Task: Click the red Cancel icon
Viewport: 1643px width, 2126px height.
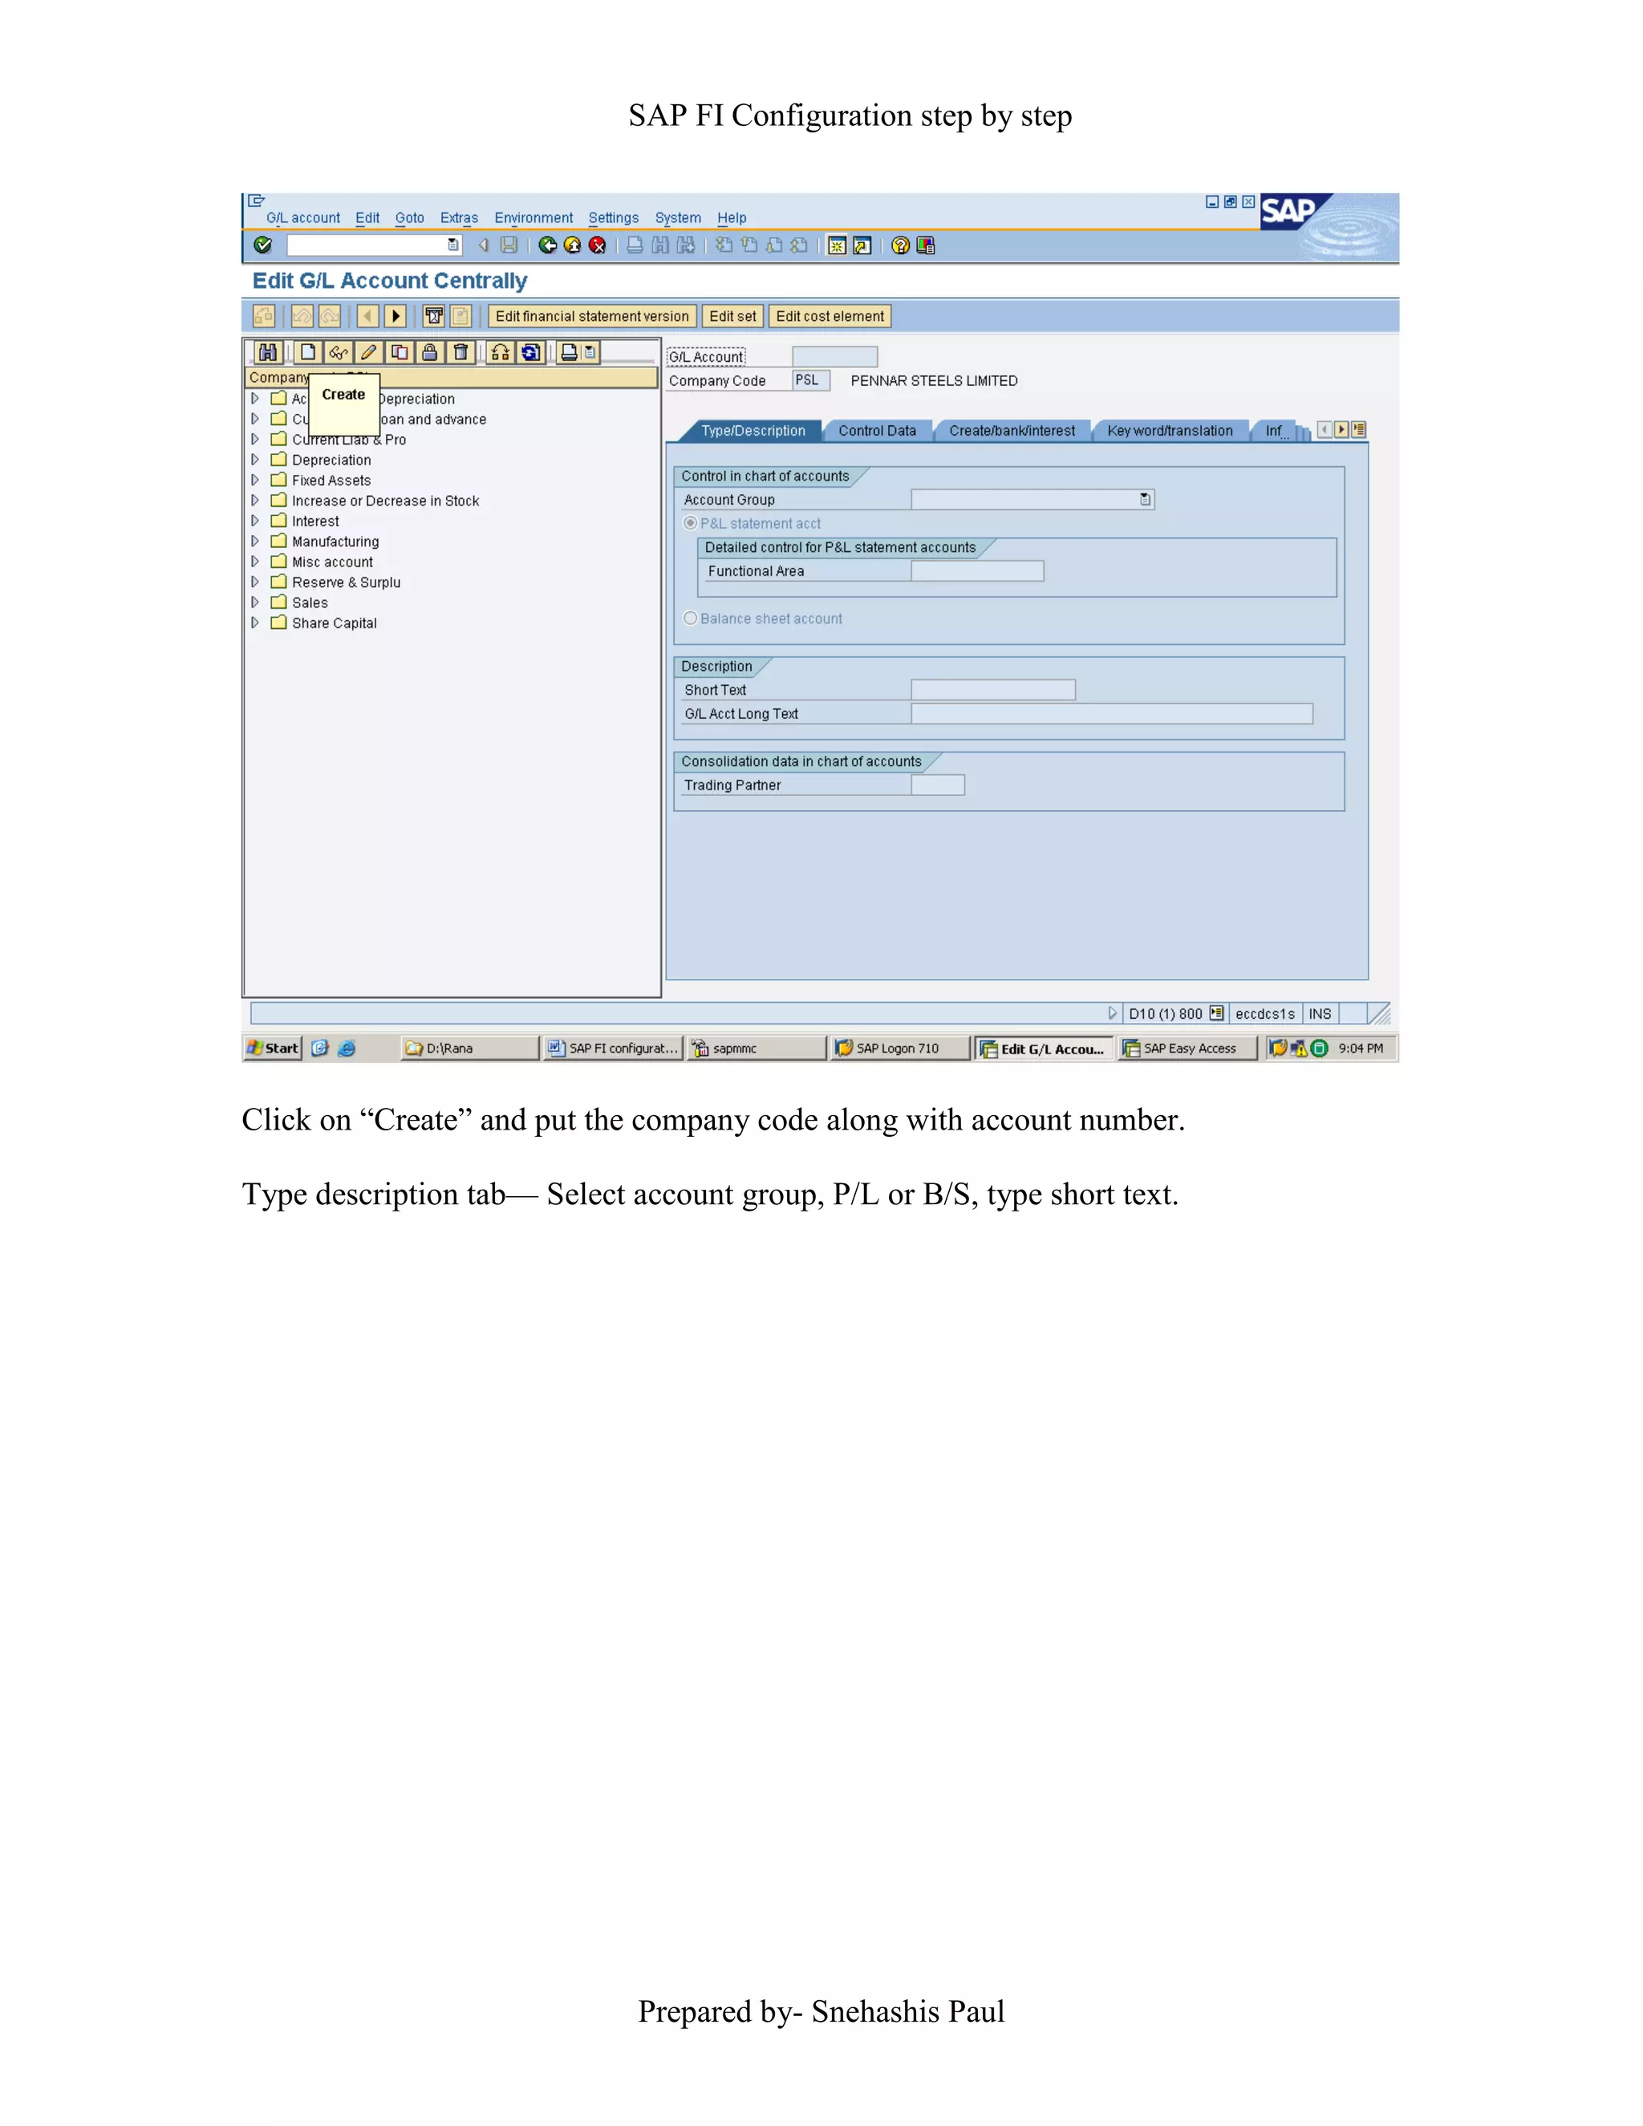Action: pyautogui.click(x=598, y=245)
